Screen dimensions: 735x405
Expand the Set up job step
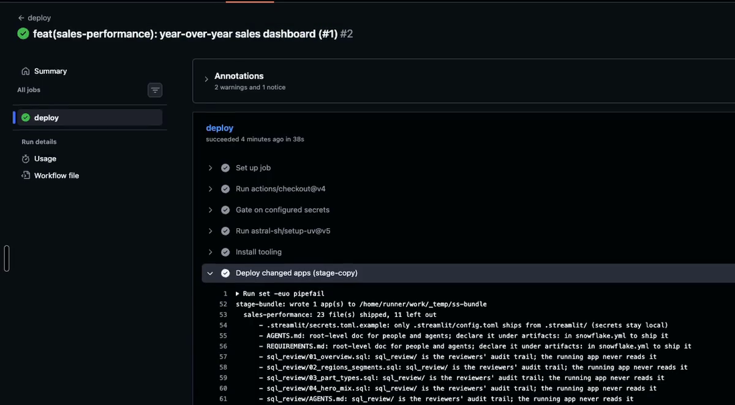coord(210,168)
